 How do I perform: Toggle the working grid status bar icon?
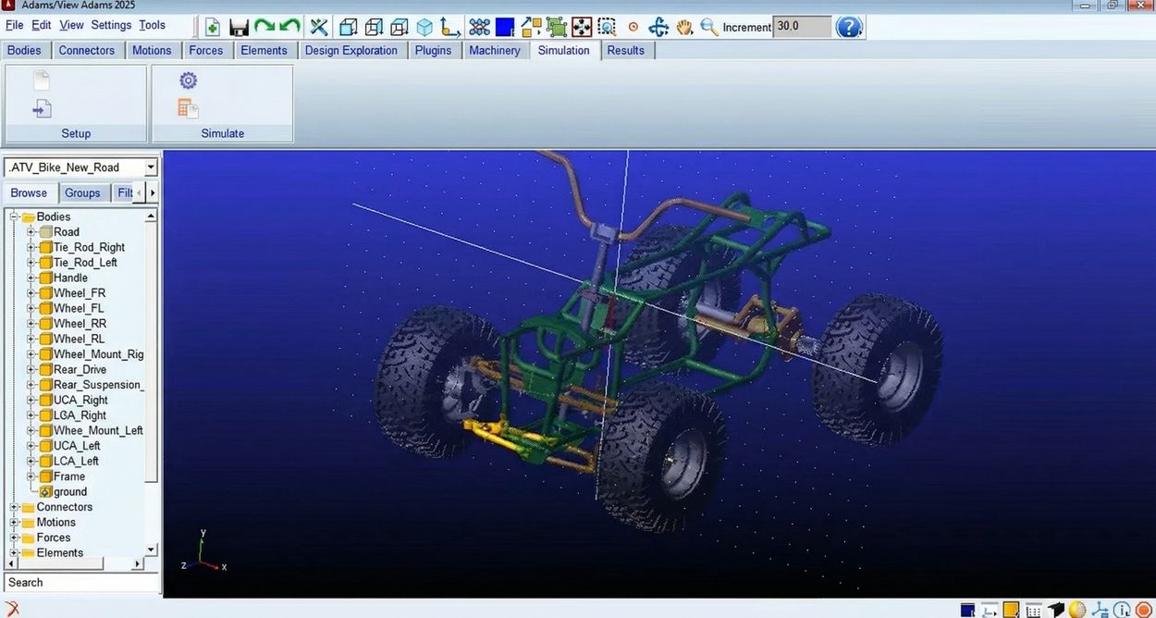click(1033, 610)
